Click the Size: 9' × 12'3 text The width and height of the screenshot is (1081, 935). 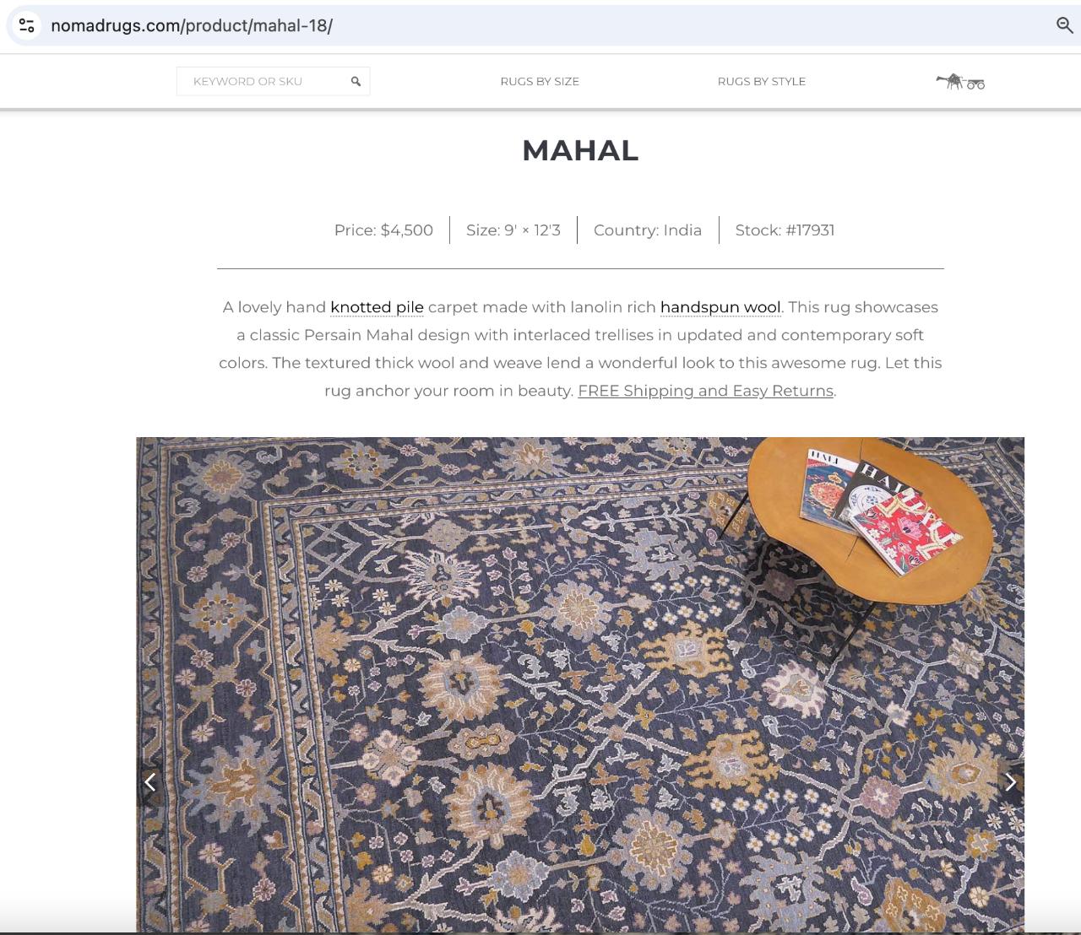(x=513, y=230)
